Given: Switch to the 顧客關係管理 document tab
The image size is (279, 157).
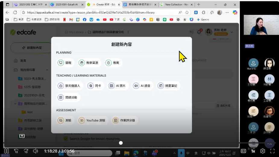Looking at the screenshot, I should (x=140, y=5).
